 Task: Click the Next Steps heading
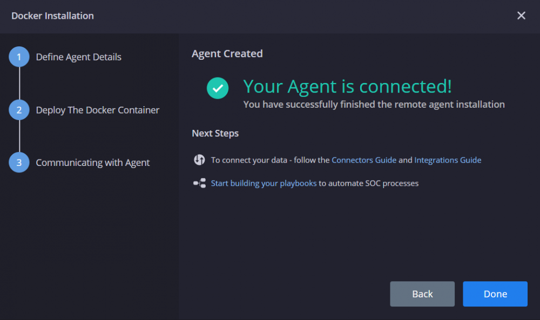(x=215, y=133)
